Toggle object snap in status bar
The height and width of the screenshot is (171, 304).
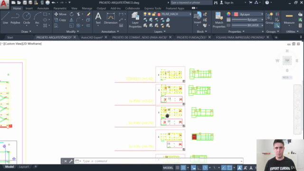230,168
